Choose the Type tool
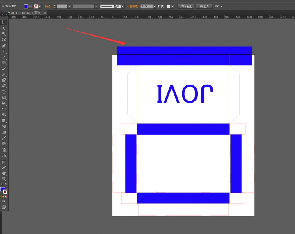295x234 pixels. 4,51
